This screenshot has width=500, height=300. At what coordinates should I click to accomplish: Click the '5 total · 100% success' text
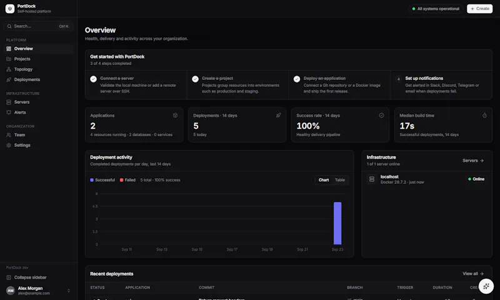point(160,180)
